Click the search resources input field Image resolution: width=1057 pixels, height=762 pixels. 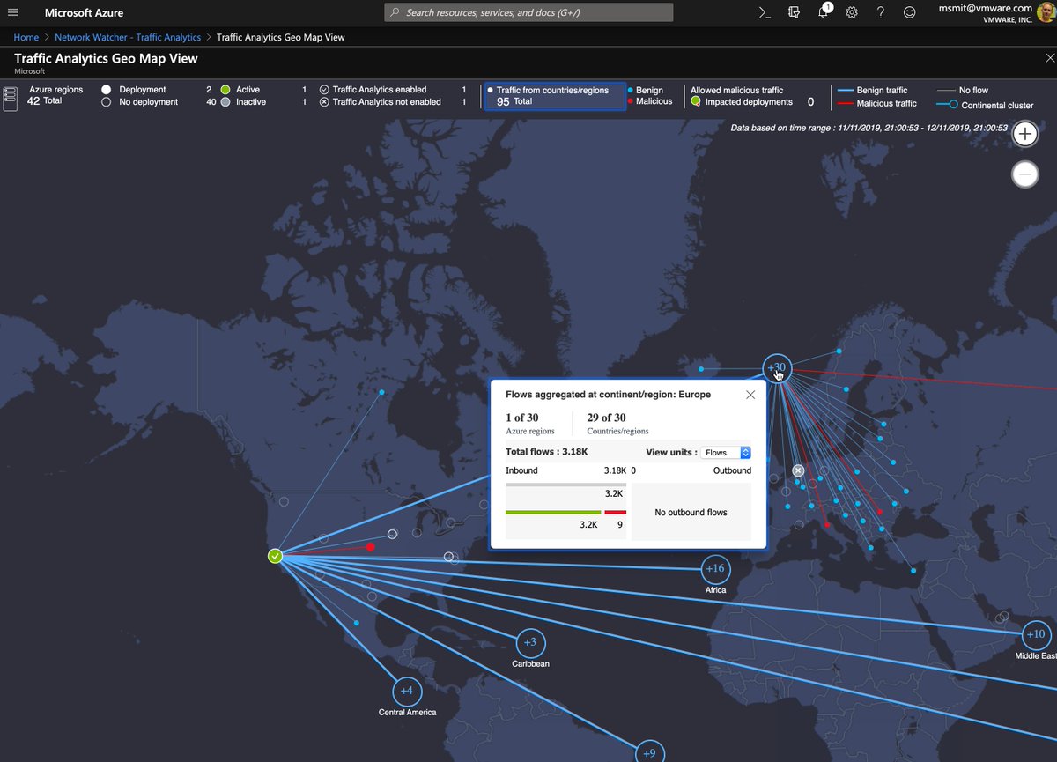click(527, 11)
